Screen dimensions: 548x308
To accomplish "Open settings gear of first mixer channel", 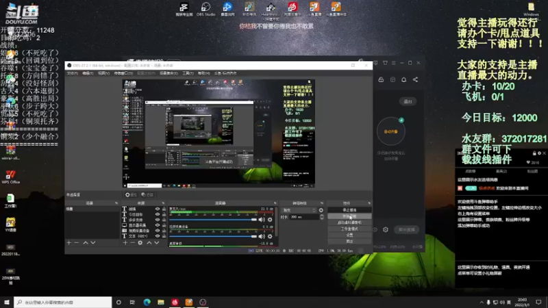I will (x=270, y=220).
